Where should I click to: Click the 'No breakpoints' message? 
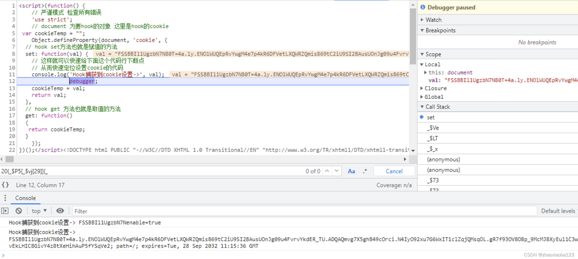point(537,42)
